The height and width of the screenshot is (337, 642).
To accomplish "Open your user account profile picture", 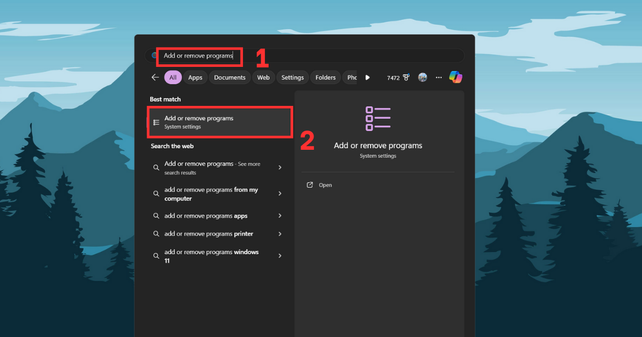I will coord(423,77).
